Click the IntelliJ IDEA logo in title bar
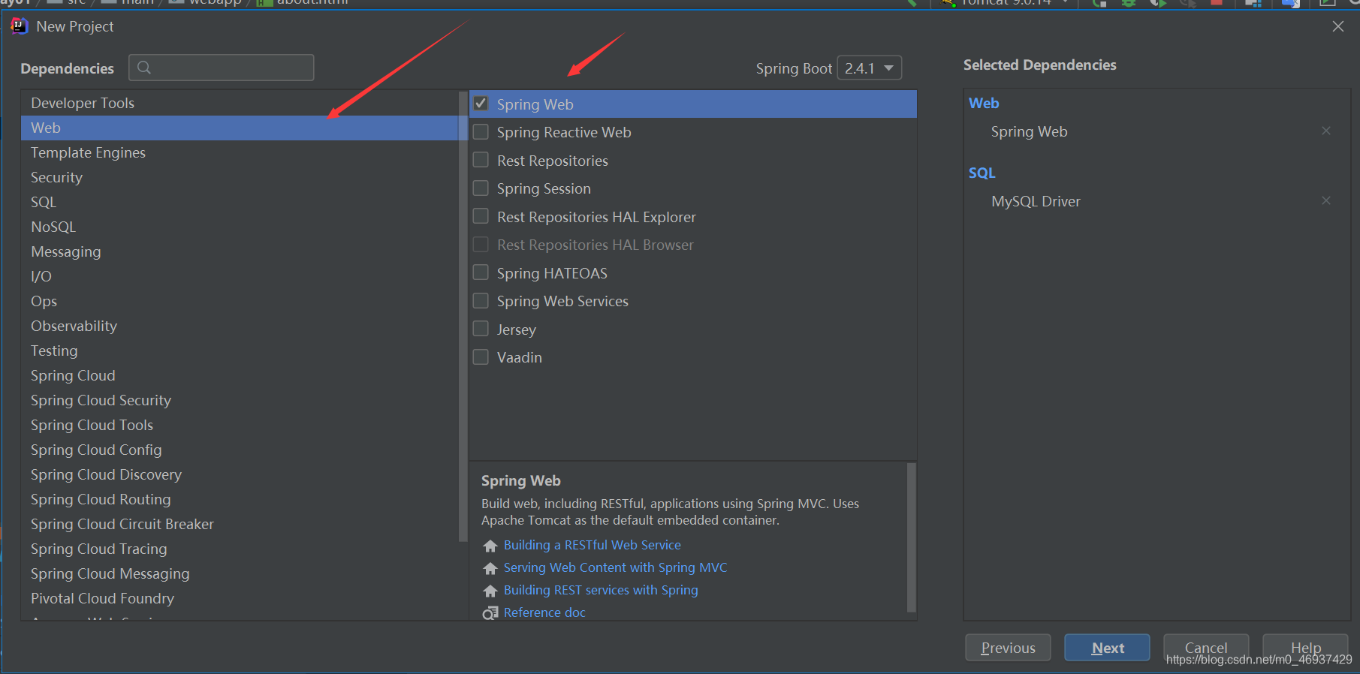 click(x=20, y=26)
